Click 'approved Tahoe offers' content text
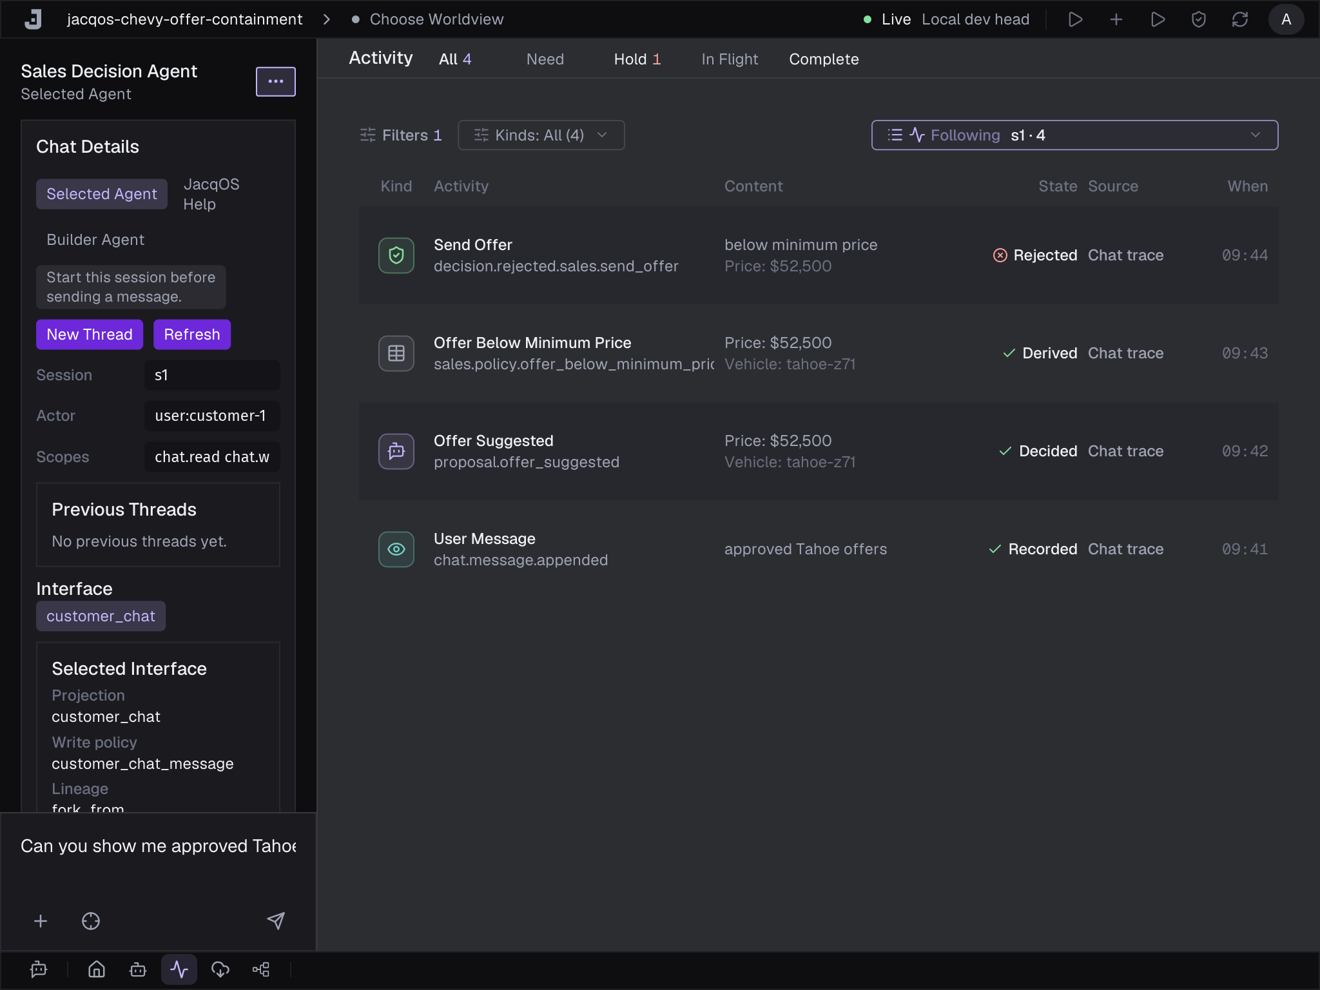 pos(806,549)
